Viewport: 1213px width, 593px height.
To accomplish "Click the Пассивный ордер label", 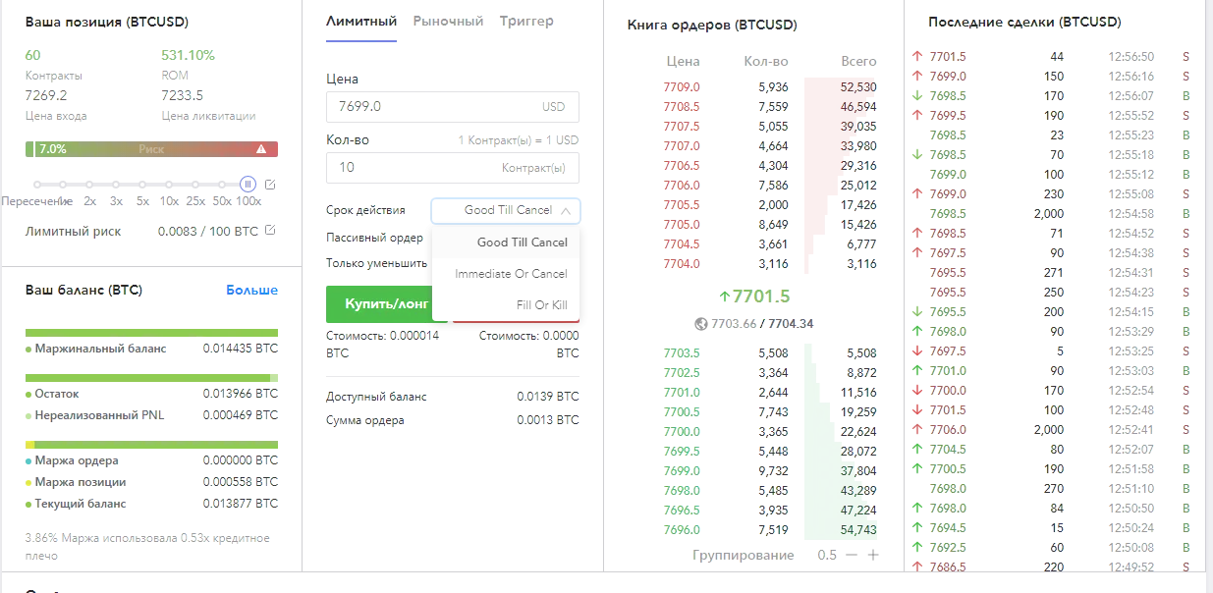I will point(374,238).
